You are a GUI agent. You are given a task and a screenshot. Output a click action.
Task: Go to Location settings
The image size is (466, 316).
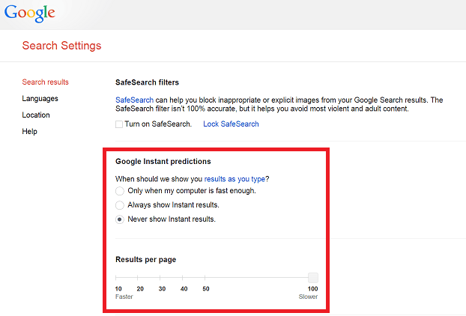coord(36,115)
